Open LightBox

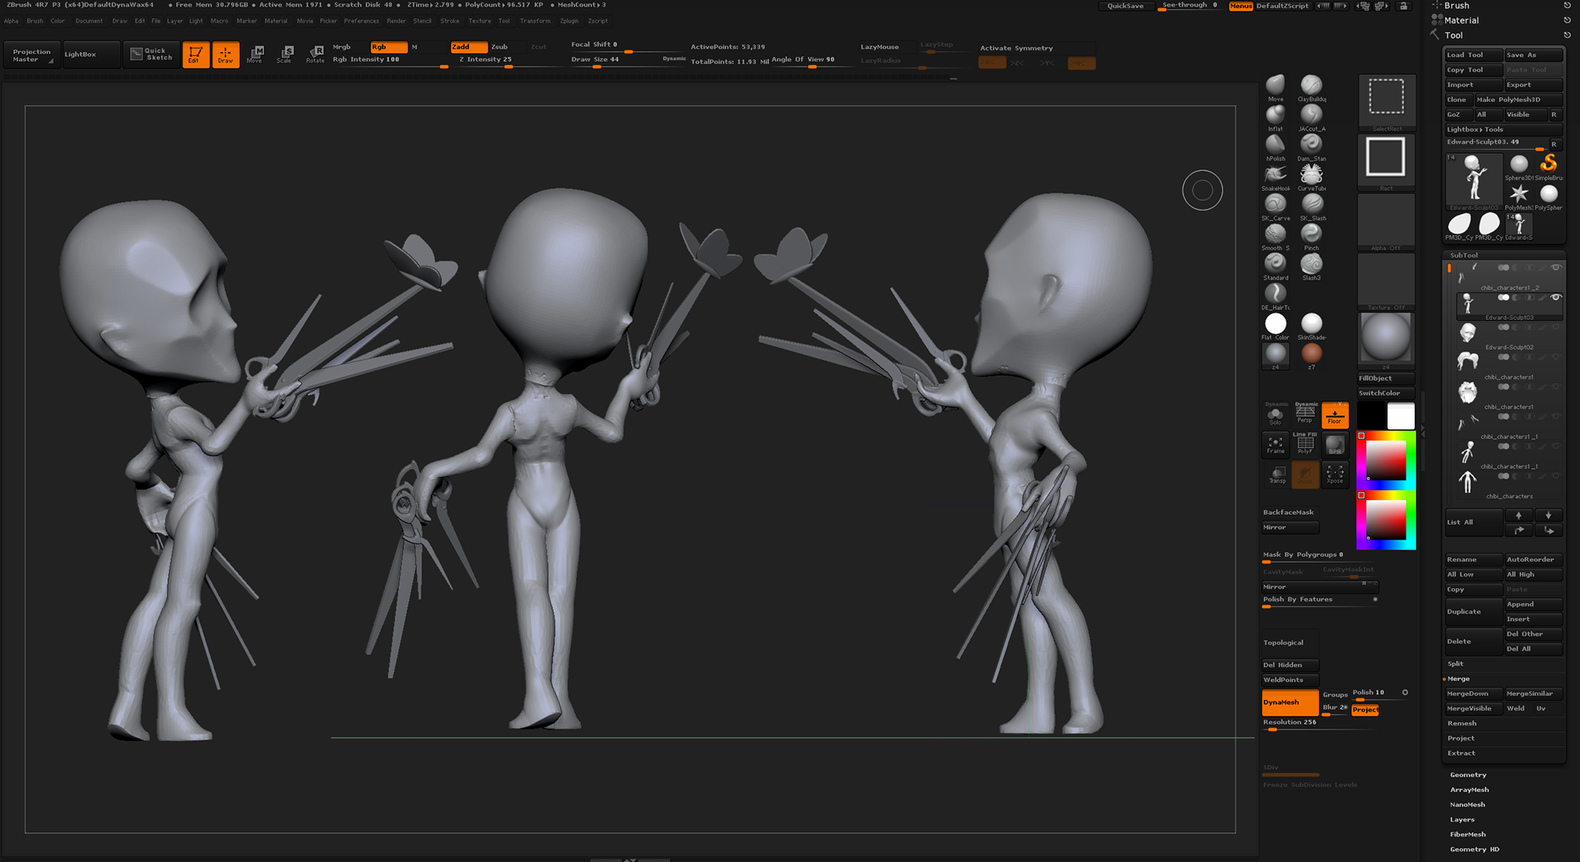(91, 54)
